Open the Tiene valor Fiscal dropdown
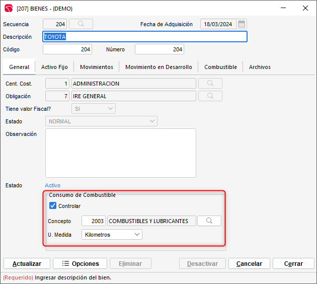317x284 pixels. [x=110, y=109]
